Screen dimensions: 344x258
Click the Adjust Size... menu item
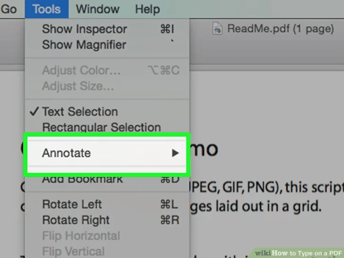(x=107, y=86)
